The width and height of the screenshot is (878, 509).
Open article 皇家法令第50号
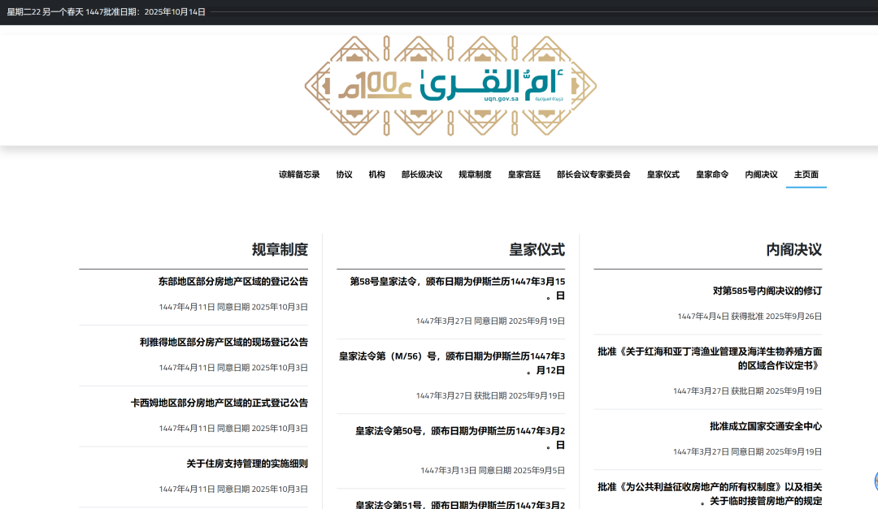tap(459, 438)
